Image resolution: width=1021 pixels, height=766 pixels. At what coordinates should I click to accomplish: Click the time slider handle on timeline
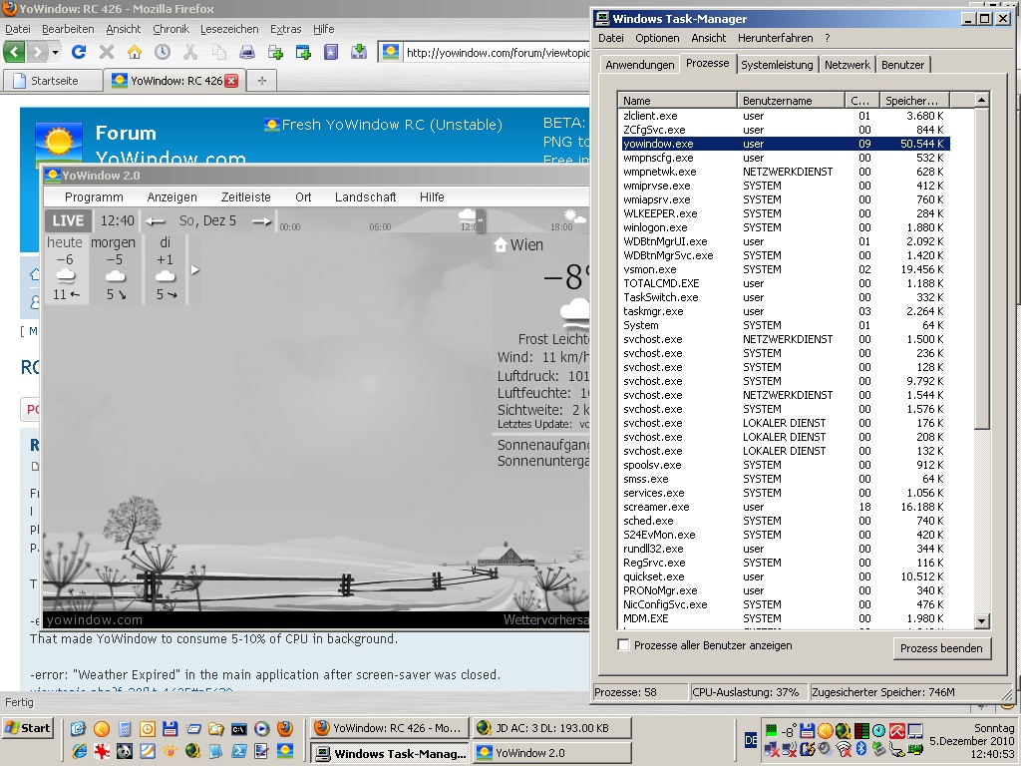(480, 220)
